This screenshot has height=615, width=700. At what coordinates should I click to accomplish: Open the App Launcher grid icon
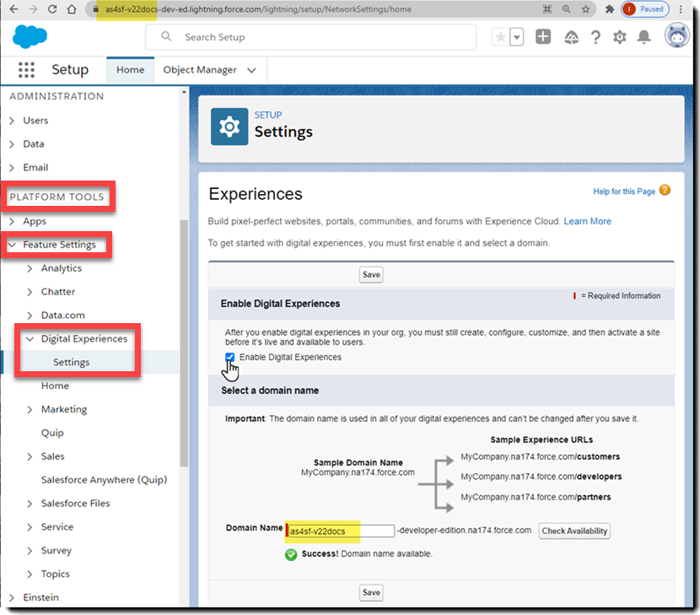[26, 70]
